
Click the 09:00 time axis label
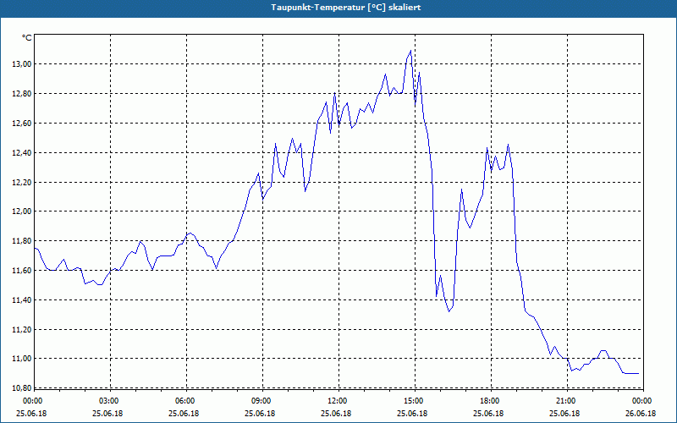pyautogui.click(x=262, y=401)
